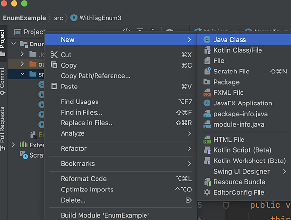Select Java Class in the New submenu
This screenshot has height=220, width=291.
pos(244,40)
